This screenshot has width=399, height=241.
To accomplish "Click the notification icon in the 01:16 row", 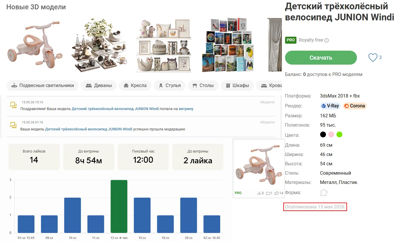I will click(x=13, y=125).
